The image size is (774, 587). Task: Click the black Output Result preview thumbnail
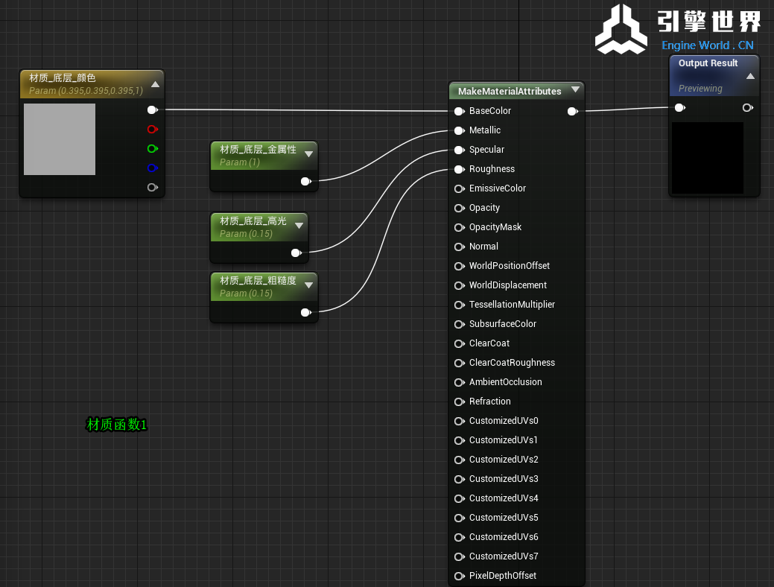click(707, 157)
